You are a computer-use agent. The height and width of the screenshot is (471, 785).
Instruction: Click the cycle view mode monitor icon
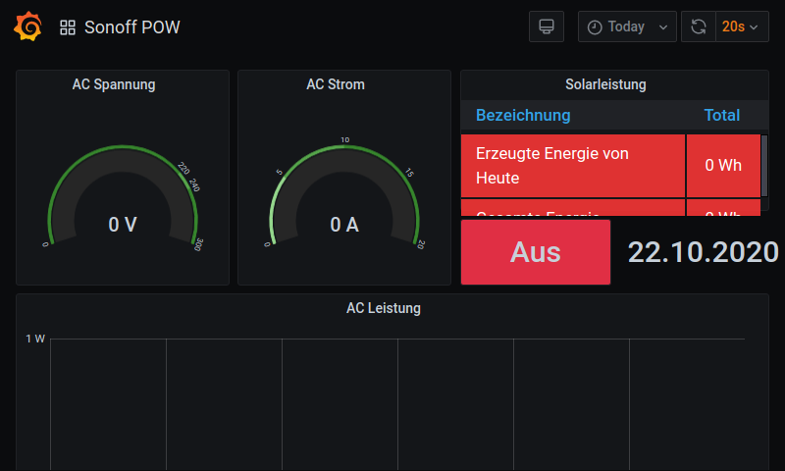point(547,26)
